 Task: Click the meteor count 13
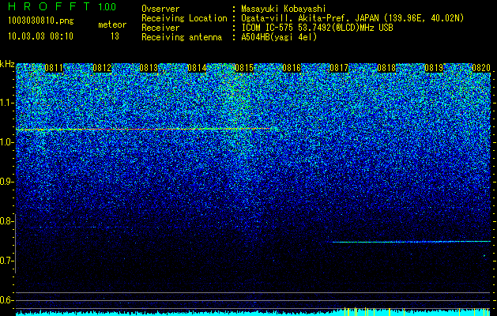click(115, 36)
